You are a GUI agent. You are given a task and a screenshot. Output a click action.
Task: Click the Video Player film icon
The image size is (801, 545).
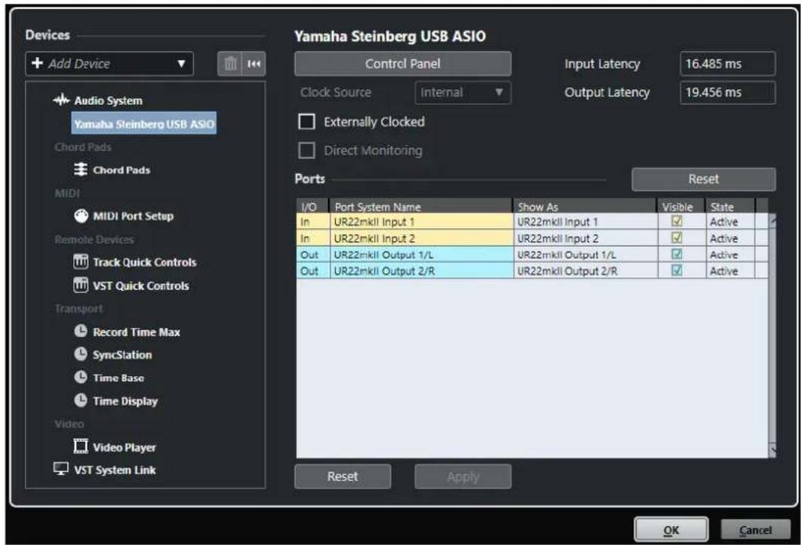(81, 446)
